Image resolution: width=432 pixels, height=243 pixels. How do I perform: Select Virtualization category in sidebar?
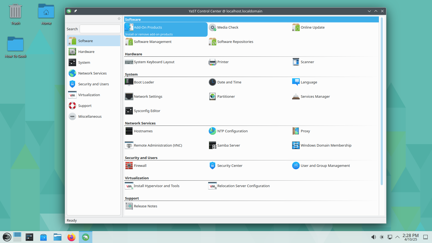[x=94, y=95]
